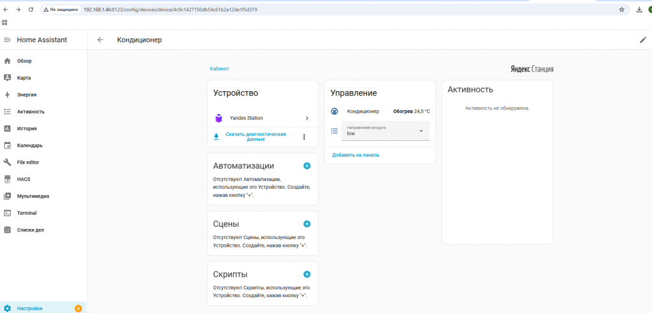Add an automation with the plus icon
This screenshot has width=652, height=313.
(307, 166)
